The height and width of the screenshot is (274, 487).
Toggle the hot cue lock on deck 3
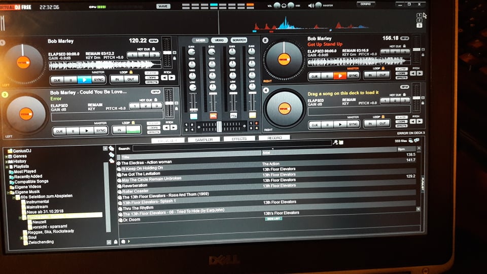156,100
